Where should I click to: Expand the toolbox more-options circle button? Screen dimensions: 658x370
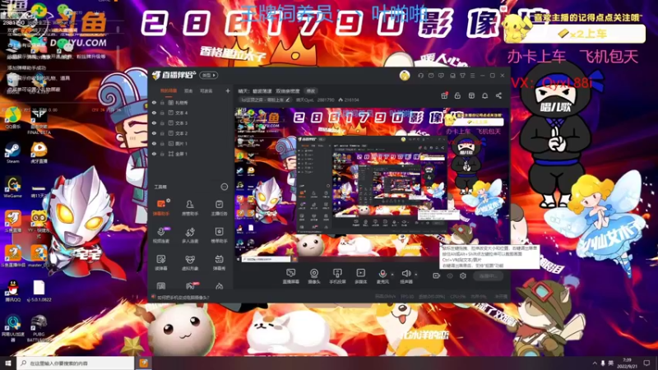point(225,187)
